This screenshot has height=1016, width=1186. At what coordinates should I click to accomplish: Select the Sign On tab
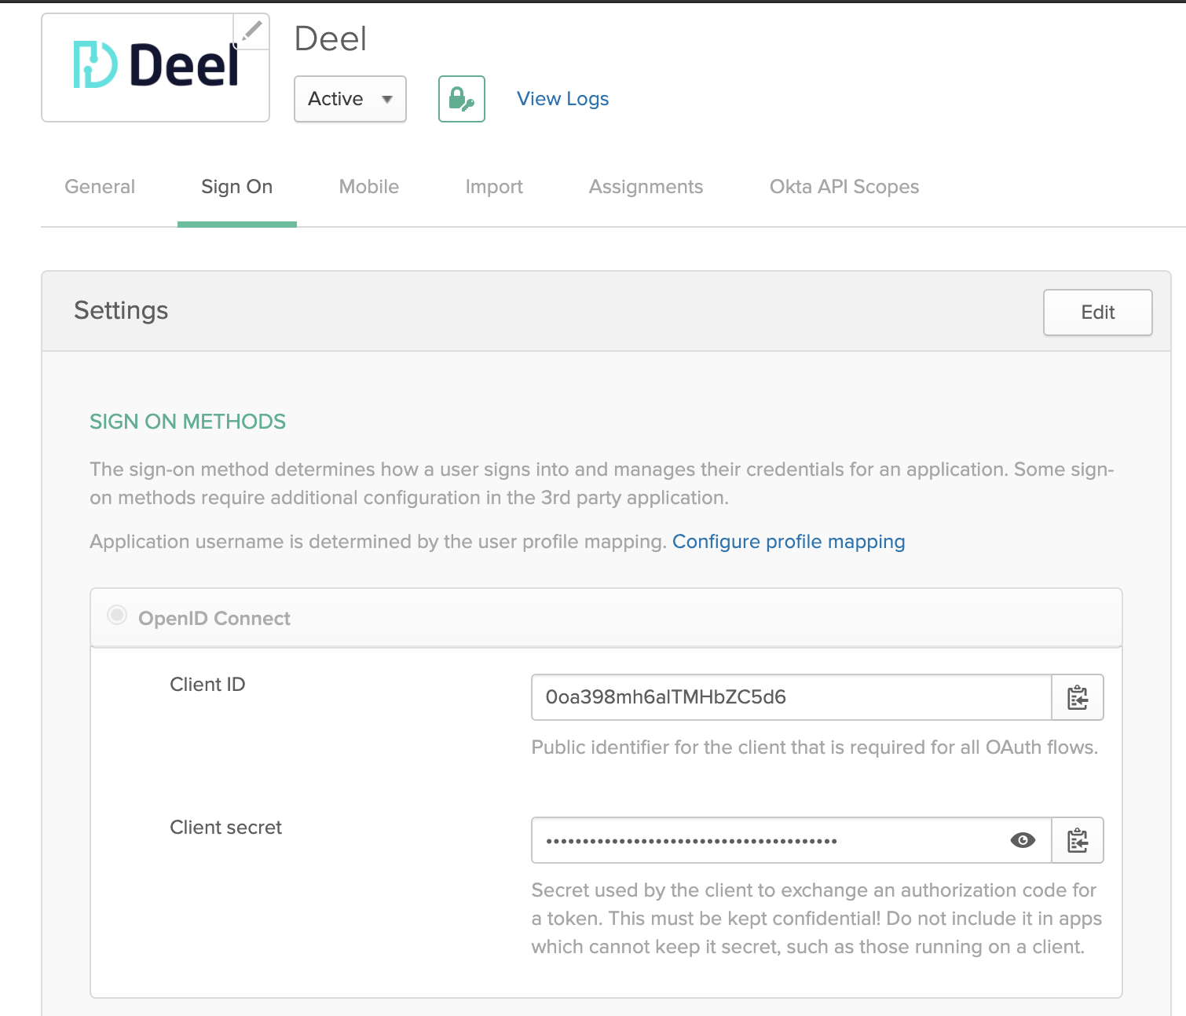coord(237,187)
